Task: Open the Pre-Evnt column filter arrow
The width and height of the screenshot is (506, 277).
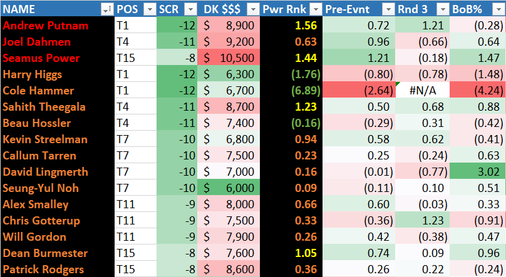Action: [388, 9]
